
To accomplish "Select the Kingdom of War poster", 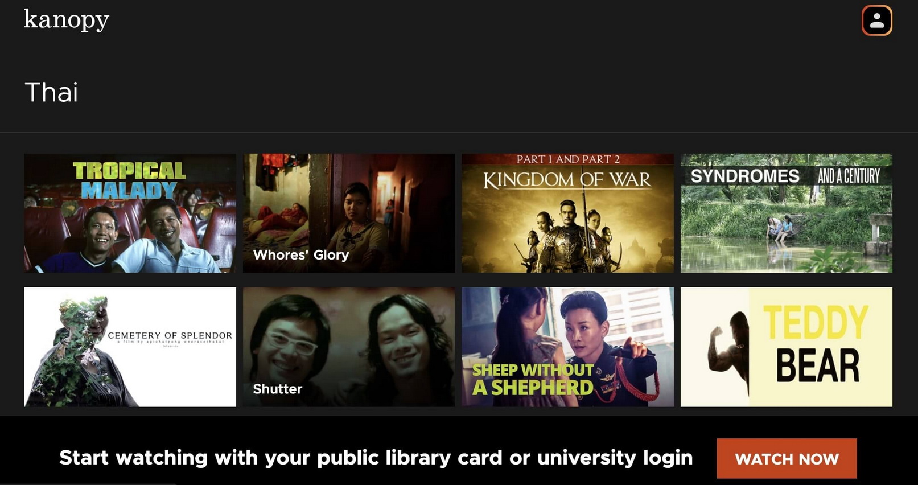I will click(567, 213).
